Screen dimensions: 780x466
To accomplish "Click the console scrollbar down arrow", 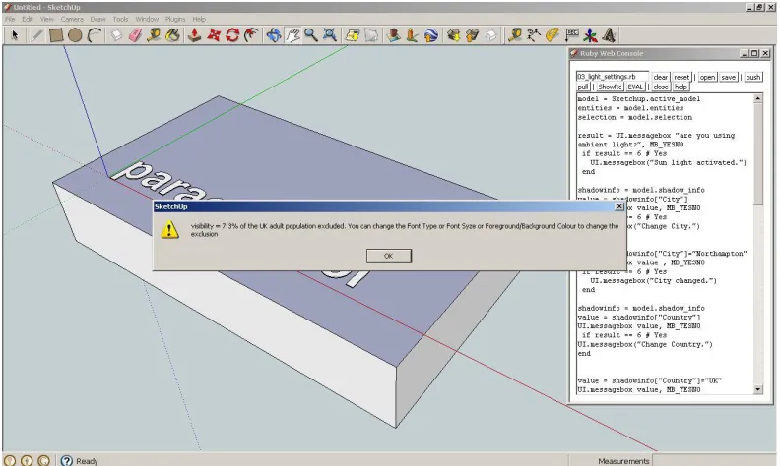I will (757, 390).
